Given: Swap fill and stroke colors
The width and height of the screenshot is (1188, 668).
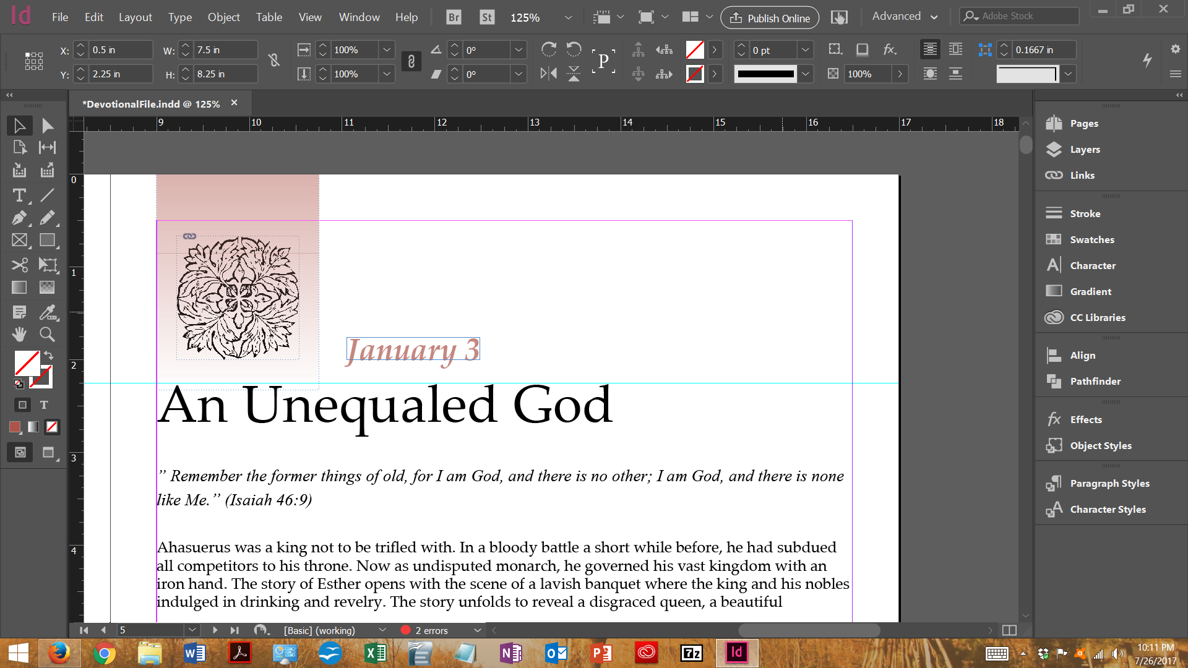Looking at the screenshot, I should 48,356.
